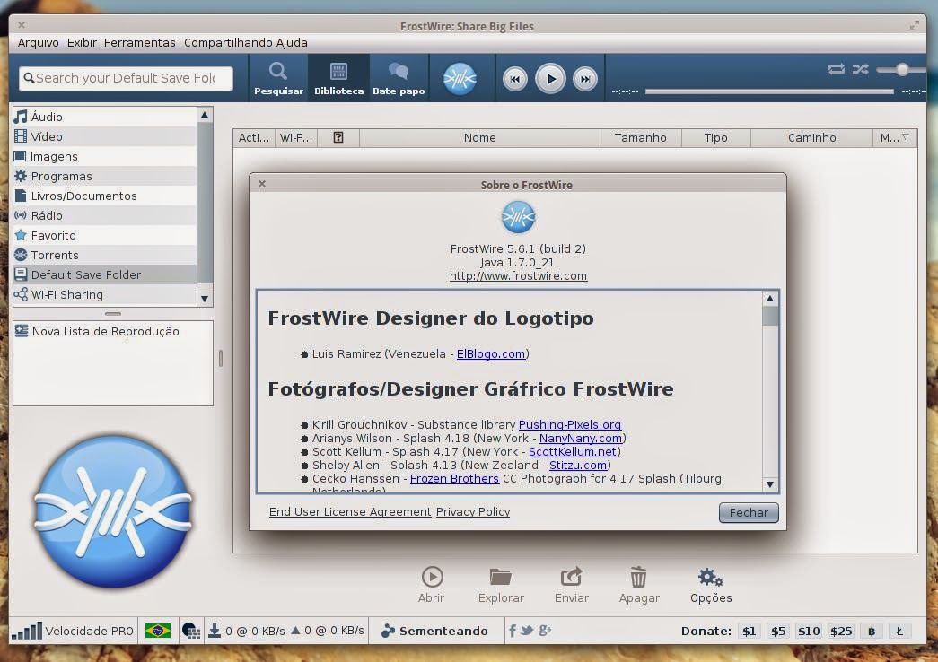
Task: Select Favorito in the library list
Action: 105,235
